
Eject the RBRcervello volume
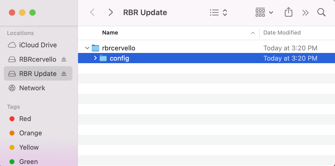64,59
